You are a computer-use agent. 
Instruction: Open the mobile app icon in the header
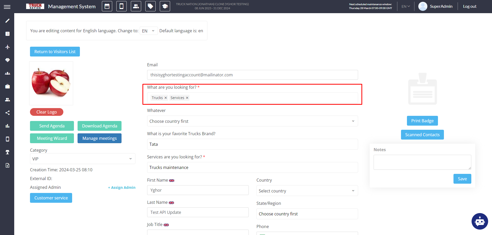(121, 6)
